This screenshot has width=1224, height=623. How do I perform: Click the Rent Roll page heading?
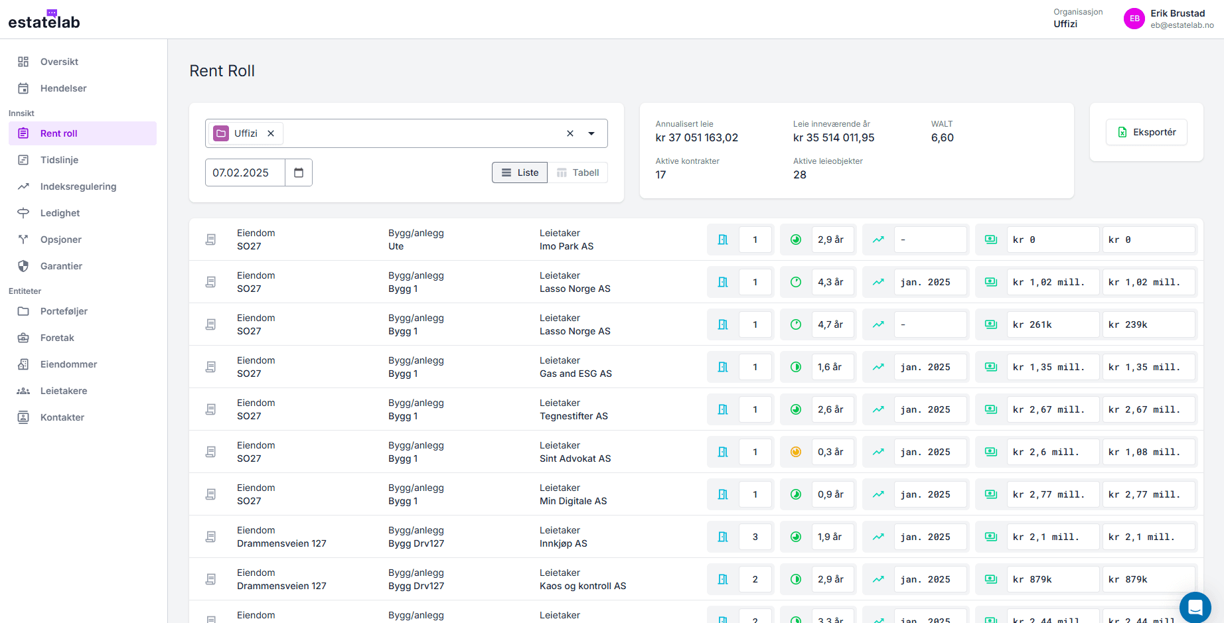click(x=222, y=71)
